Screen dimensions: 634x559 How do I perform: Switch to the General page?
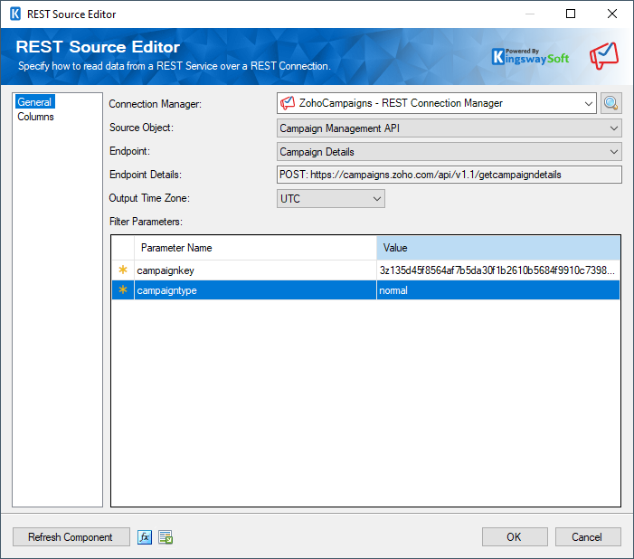tap(34, 102)
